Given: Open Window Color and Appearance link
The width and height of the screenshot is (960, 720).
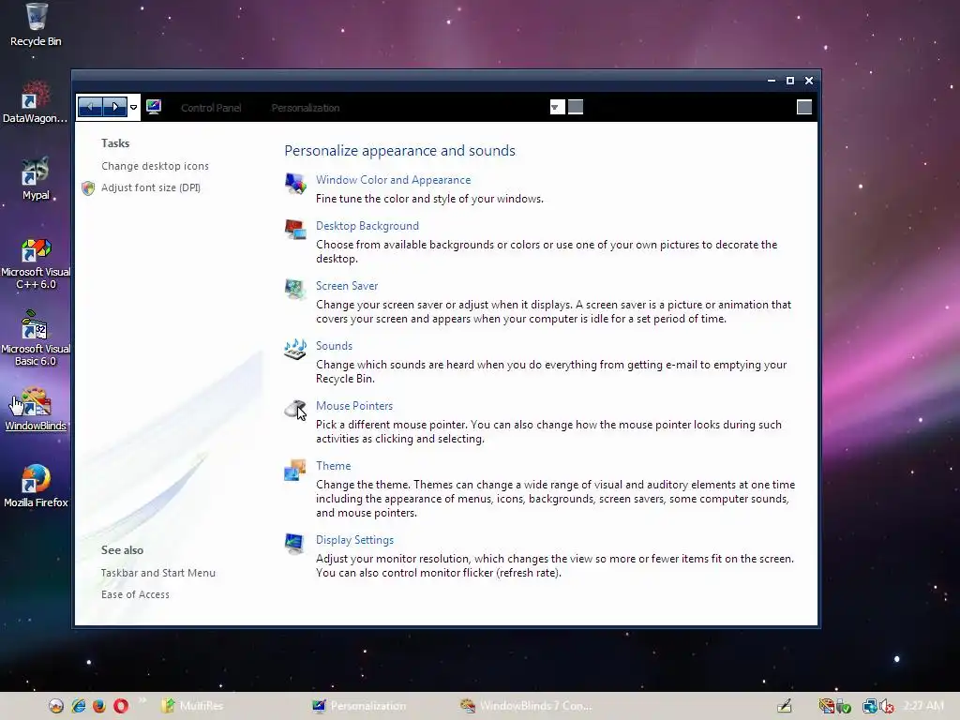Looking at the screenshot, I should (x=393, y=180).
